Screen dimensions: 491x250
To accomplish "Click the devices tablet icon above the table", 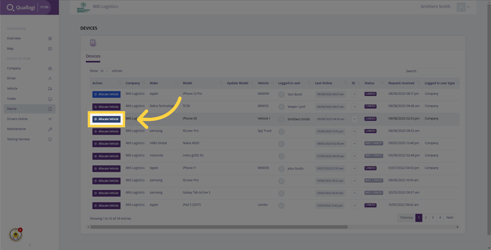I will tap(93, 43).
